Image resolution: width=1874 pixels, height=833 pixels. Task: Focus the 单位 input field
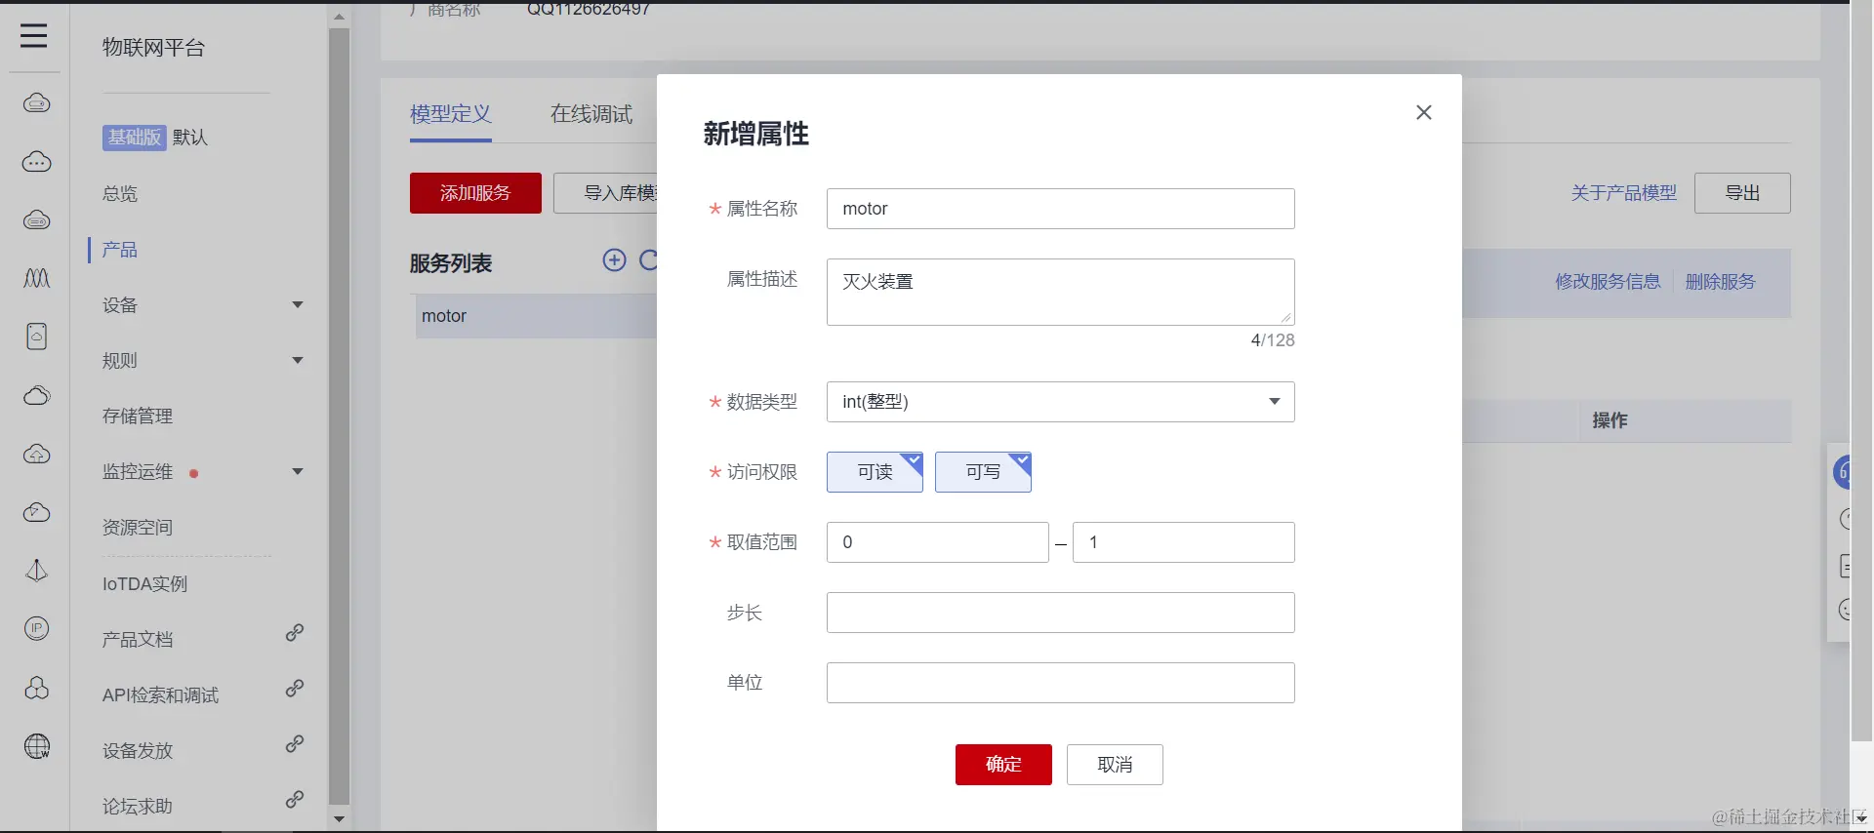pyautogui.click(x=1060, y=683)
